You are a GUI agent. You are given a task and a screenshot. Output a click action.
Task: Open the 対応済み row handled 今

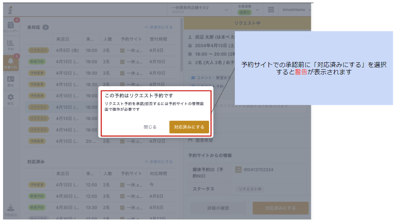point(100,185)
